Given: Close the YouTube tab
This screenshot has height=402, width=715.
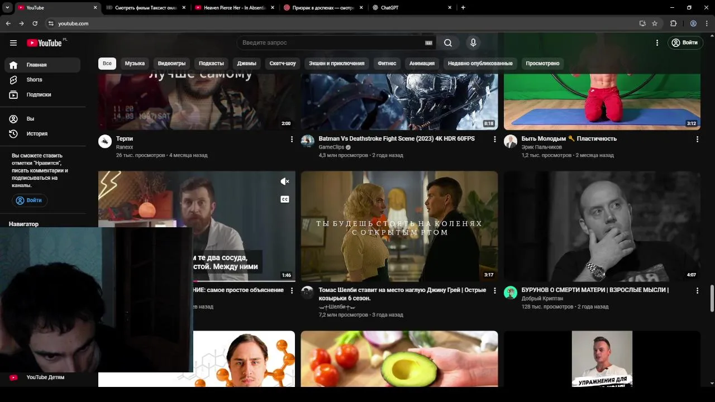Looking at the screenshot, I should click(x=95, y=8).
